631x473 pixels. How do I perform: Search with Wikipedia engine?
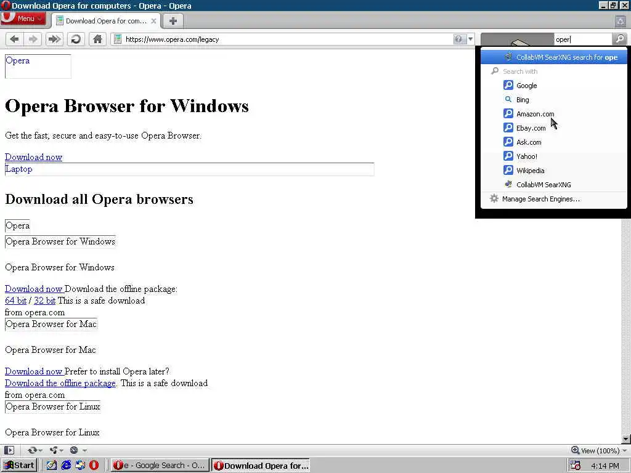[554, 170]
